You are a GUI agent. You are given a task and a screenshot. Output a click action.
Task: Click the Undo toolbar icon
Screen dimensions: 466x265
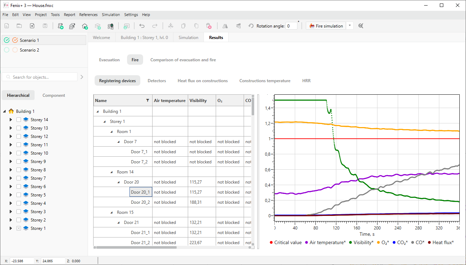[142, 26]
